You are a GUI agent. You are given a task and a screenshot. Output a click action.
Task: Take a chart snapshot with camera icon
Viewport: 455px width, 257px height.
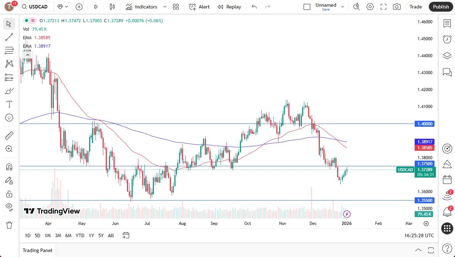(397, 7)
